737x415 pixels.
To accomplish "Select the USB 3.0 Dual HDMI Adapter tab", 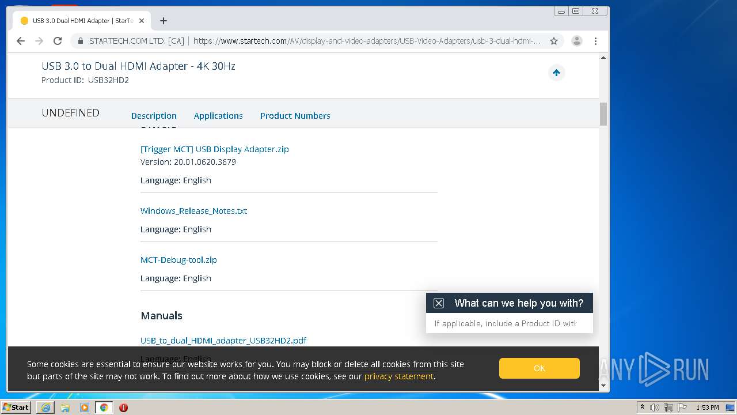I will (x=81, y=21).
